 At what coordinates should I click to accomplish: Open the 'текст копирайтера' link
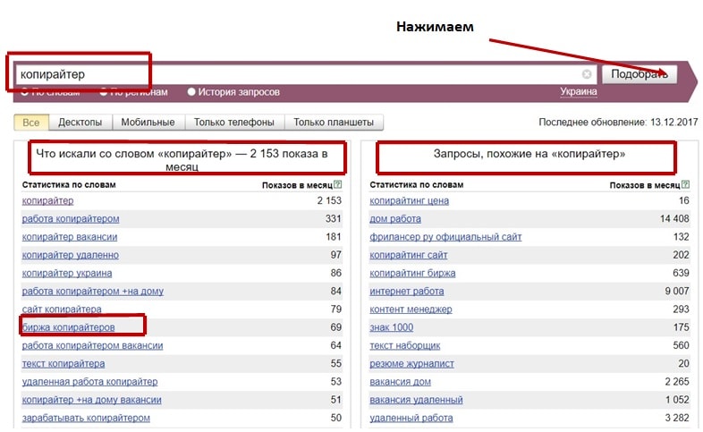64,363
